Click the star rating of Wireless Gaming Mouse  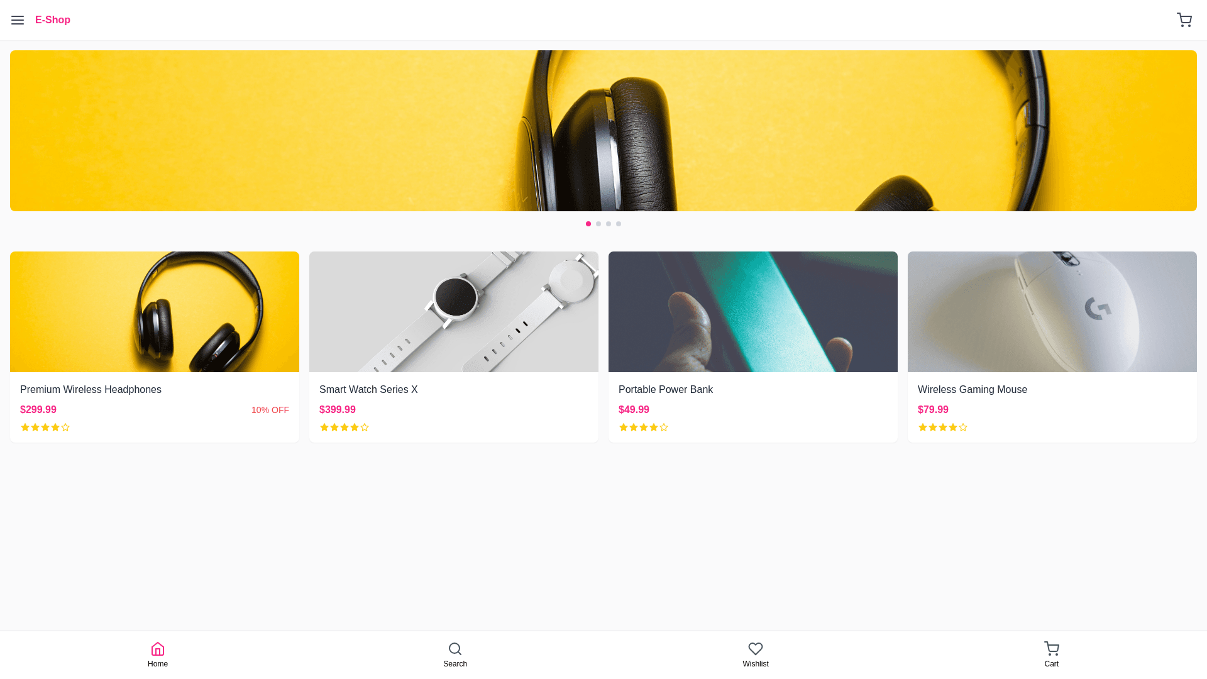[x=943, y=428]
